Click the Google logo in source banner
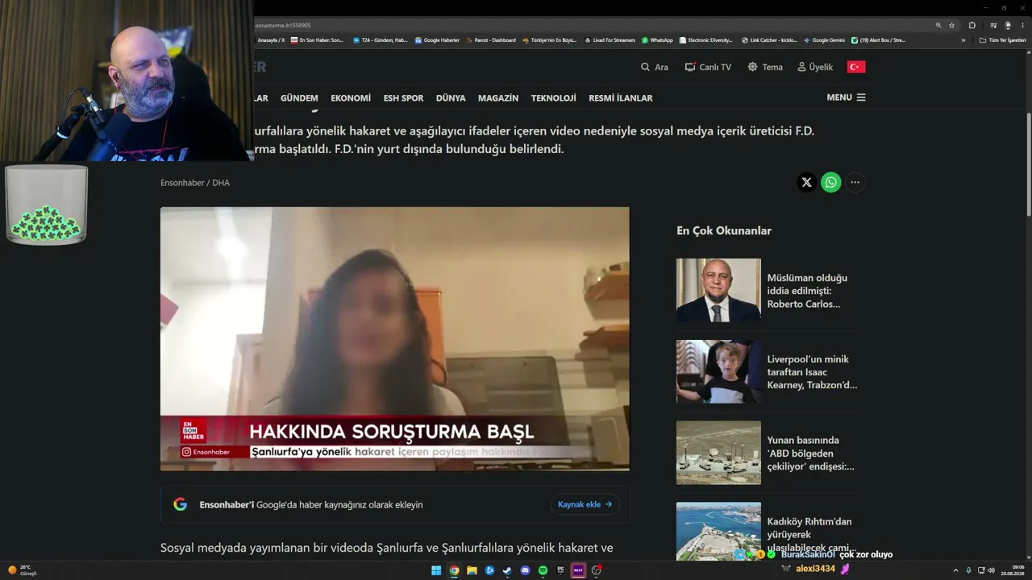Image resolution: width=1032 pixels, height=580 pixels. pos(181,504)
